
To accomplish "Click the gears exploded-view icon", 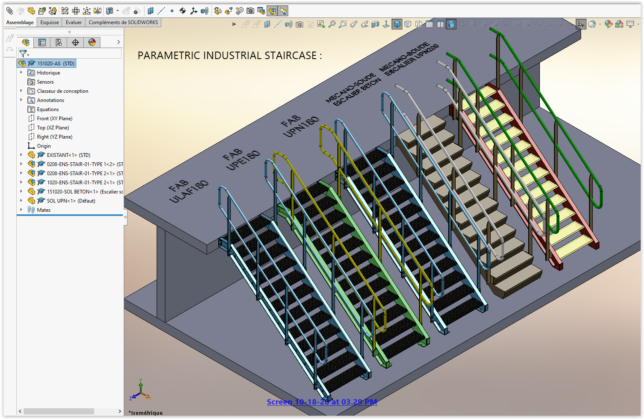I will tap(240, 11).
